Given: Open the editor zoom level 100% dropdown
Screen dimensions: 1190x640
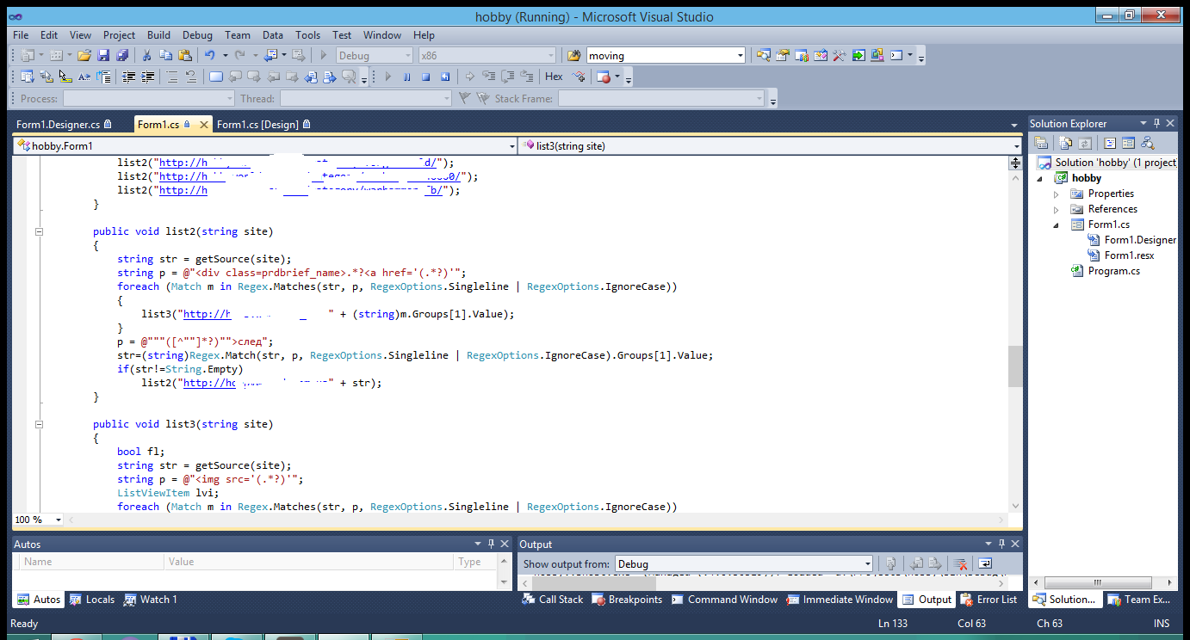Looking at the screenshot, I should 59,520.
